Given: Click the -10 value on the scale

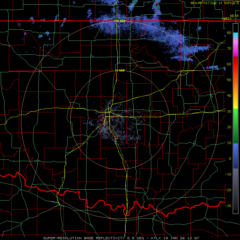Looking at the screenshot, I should coord(228,174).
